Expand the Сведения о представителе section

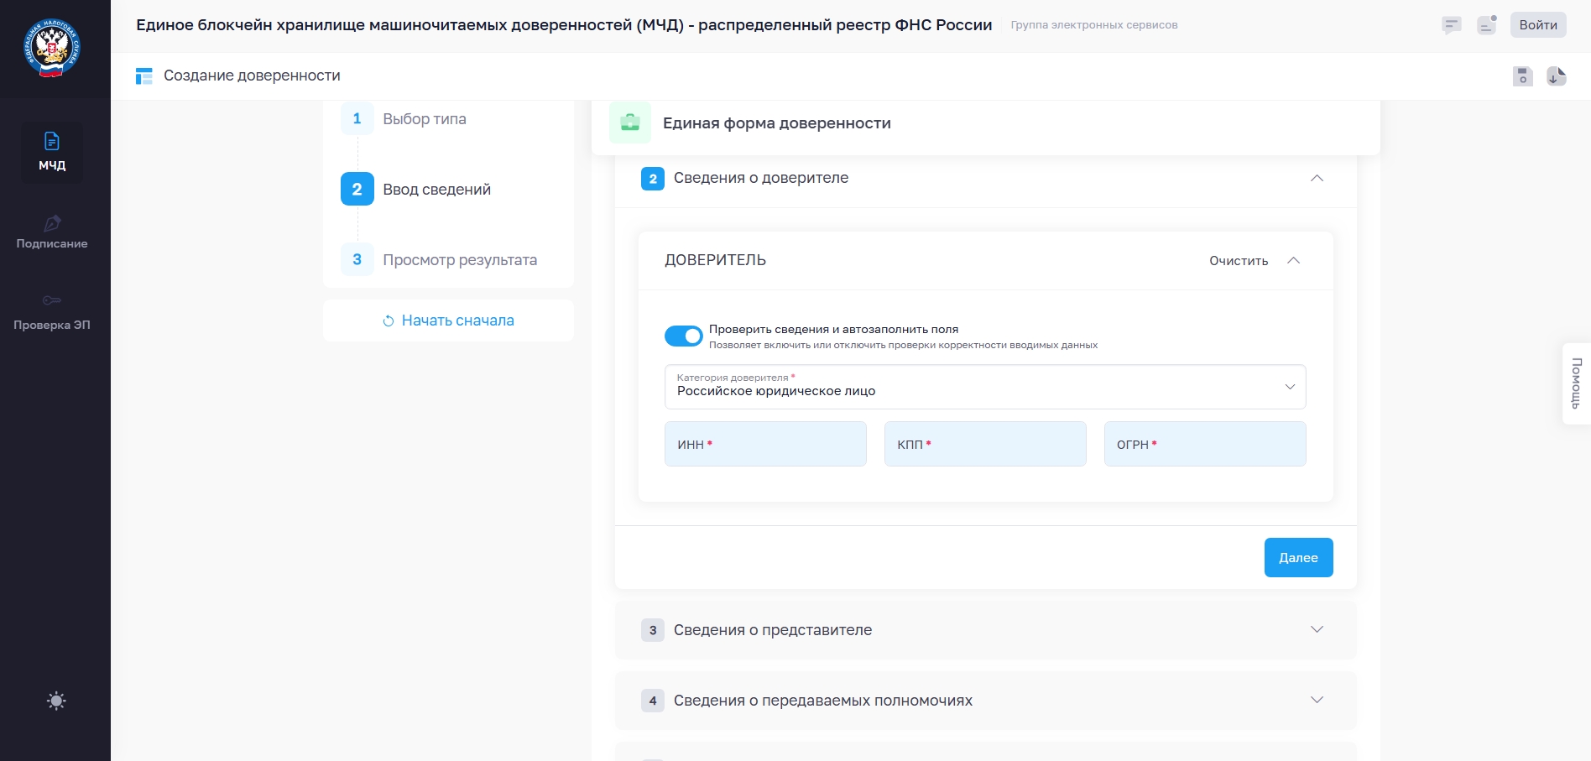(x=985, y=630)
